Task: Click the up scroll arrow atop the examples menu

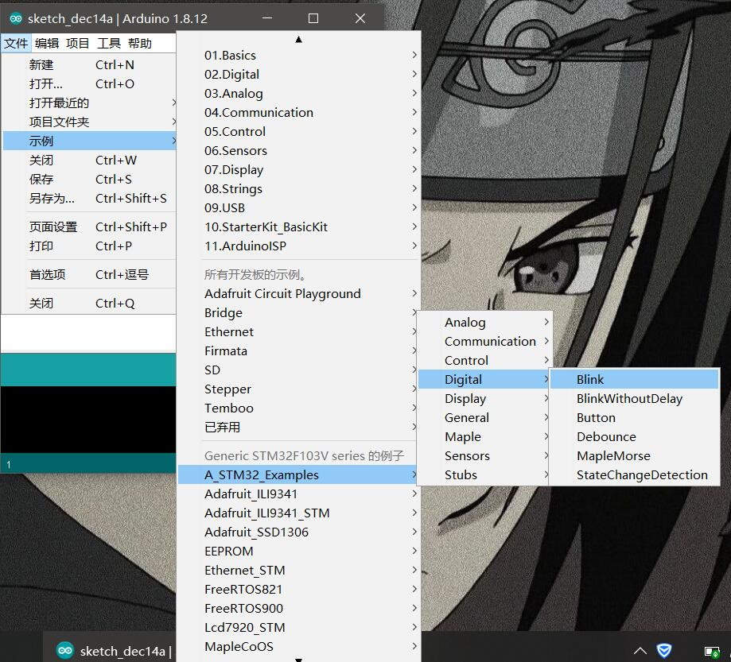Action: click(299, 38)
